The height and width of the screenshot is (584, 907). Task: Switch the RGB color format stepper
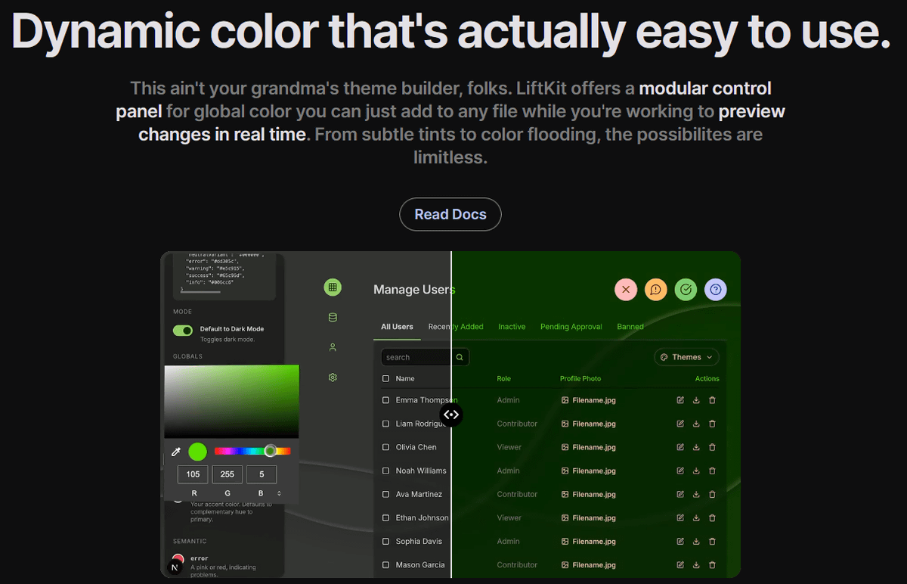click(x=280, y=493)
